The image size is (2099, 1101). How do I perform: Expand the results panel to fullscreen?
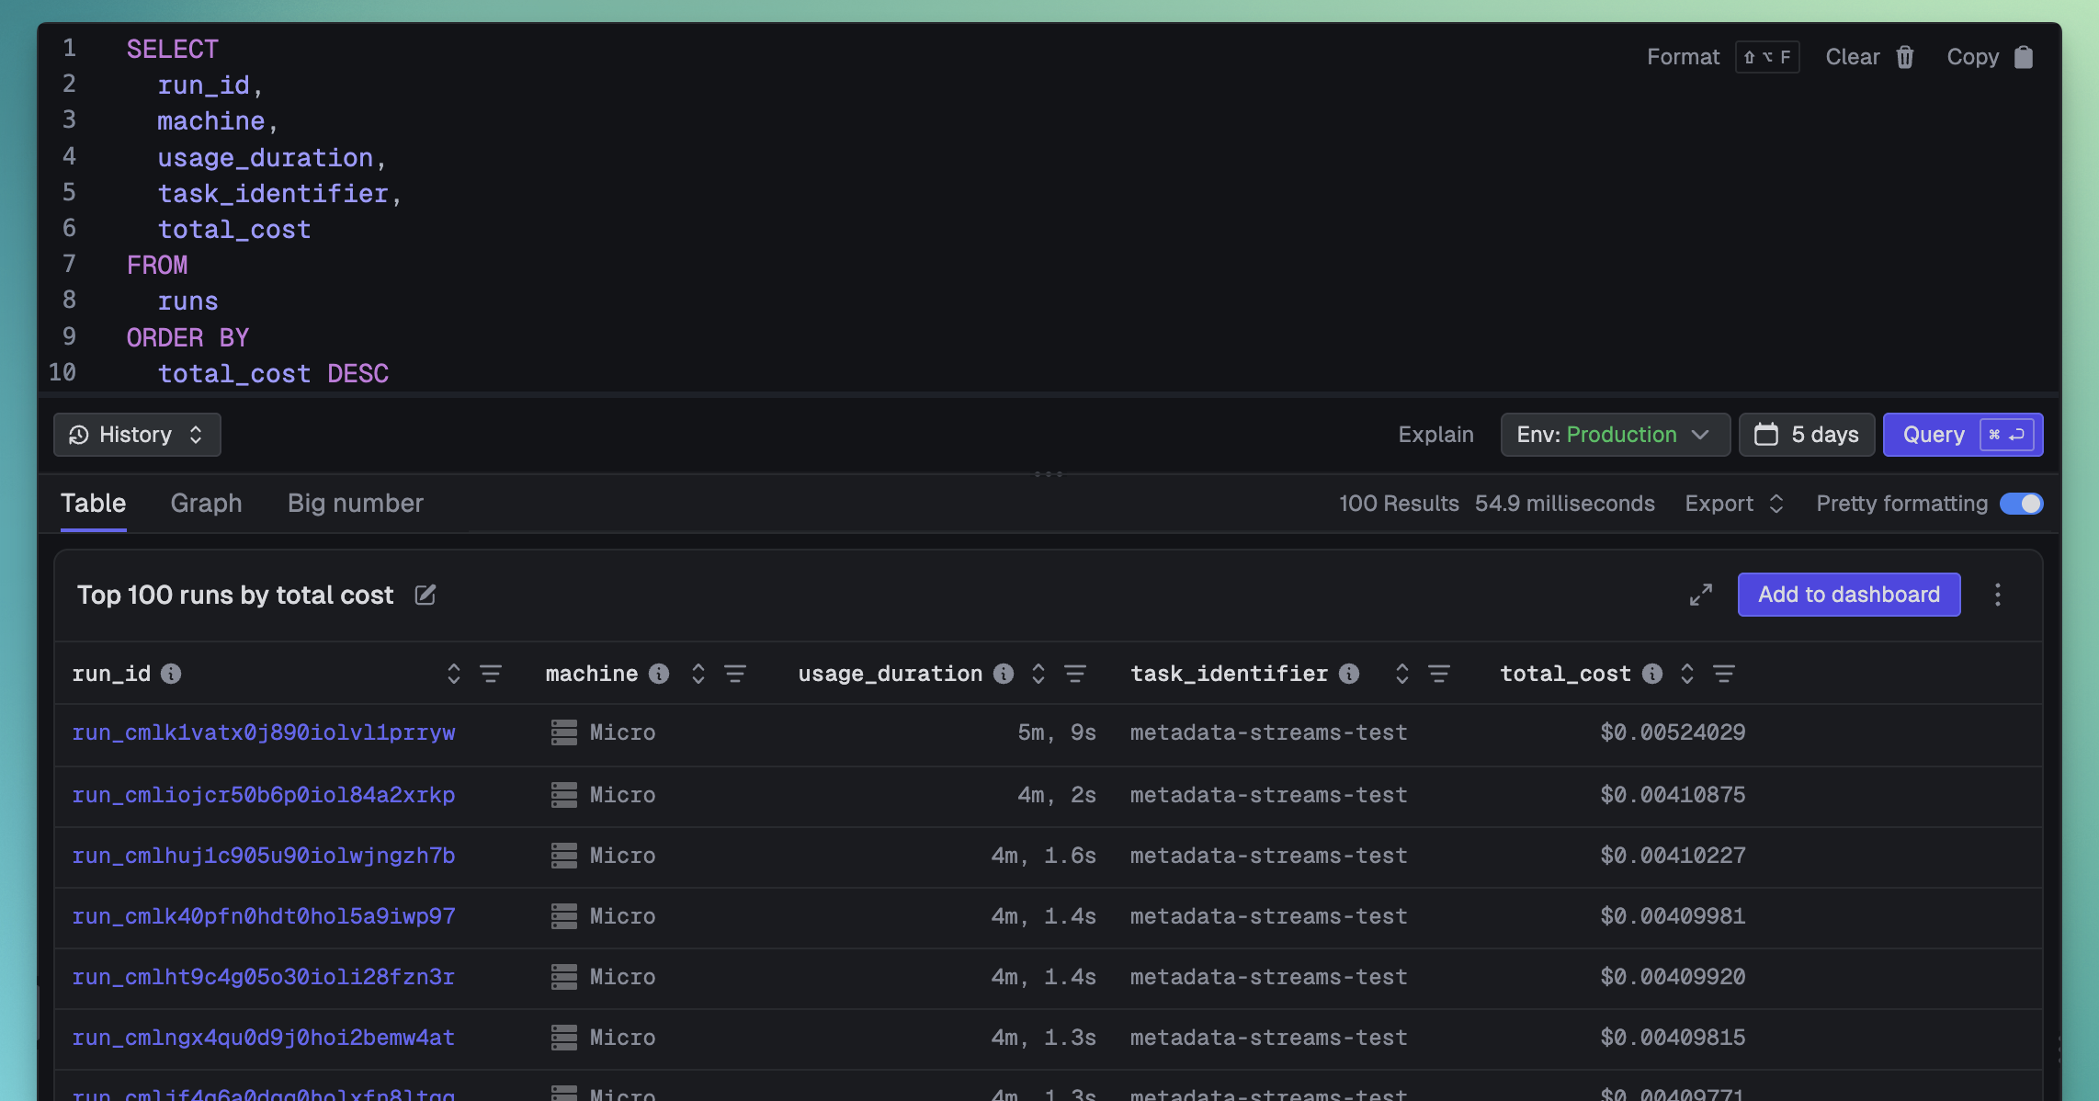1701,595
